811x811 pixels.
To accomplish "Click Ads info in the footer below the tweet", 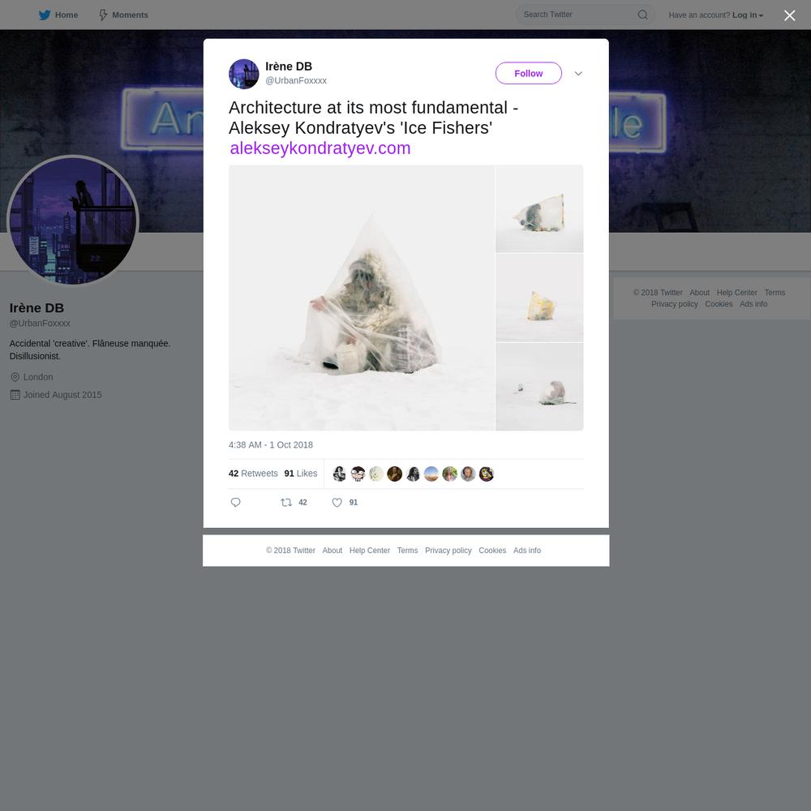I will click(527, 551).
